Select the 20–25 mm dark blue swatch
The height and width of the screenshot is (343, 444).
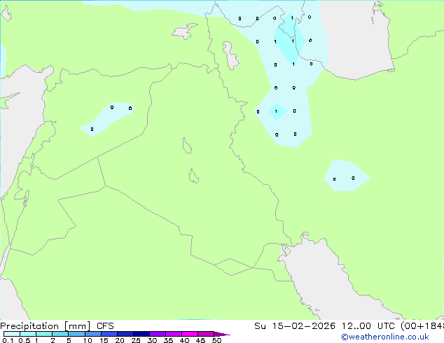pos(125,334)
